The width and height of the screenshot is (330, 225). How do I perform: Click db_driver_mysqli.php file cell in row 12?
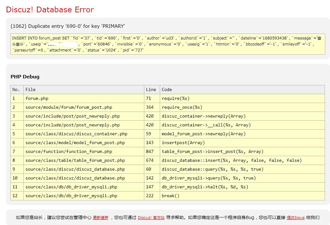[x=84, y=196]
